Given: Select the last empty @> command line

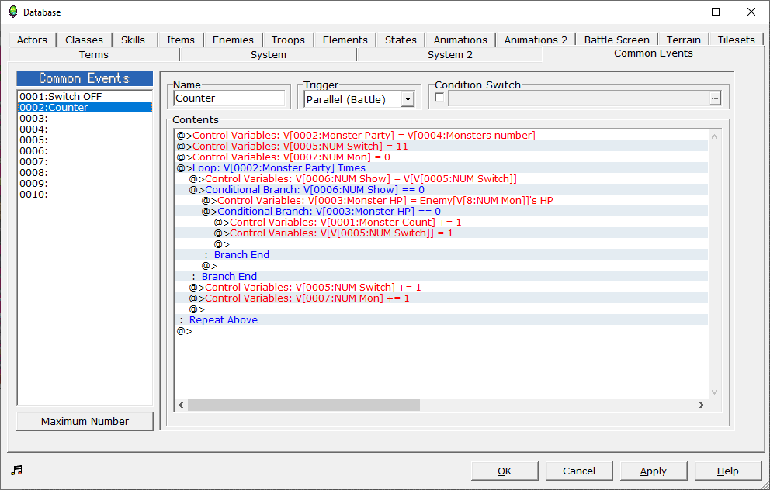Looking at the screenshot, I should click(x=442, y=331).
